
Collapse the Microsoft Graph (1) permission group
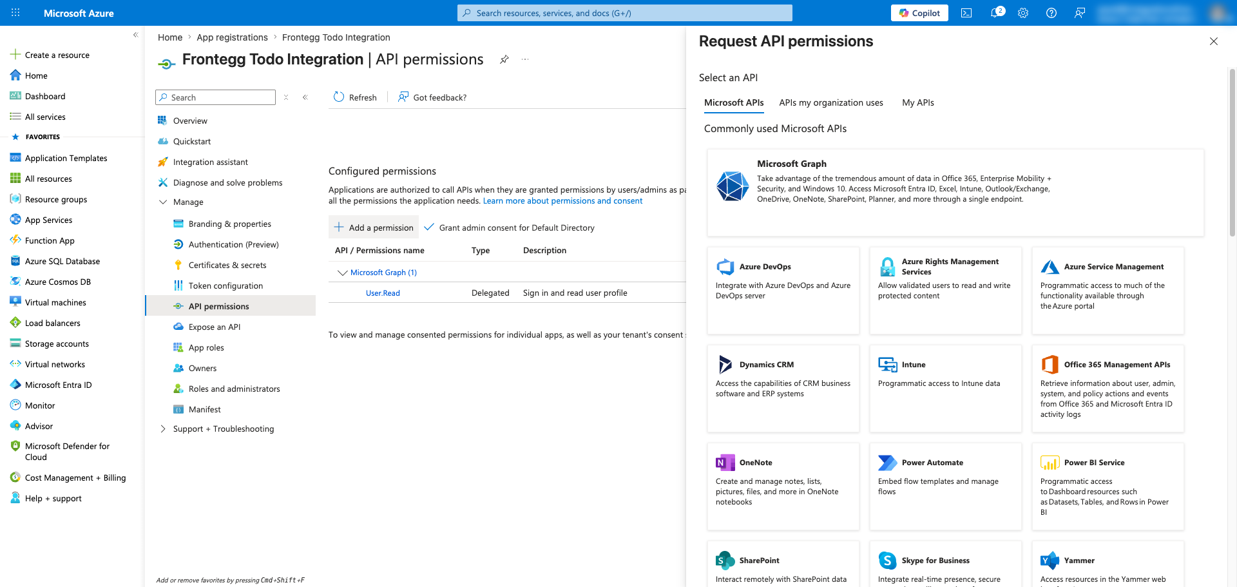click(342, 273)
